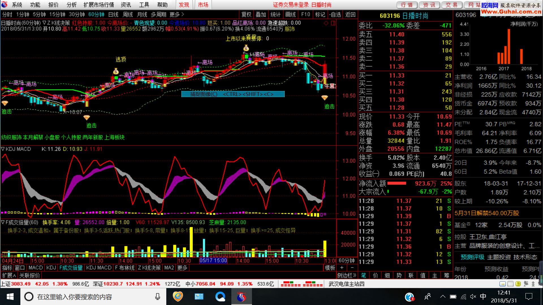Click the 05/17 15:00 time axis marker
543x305 pixels.
click(213, 260)
